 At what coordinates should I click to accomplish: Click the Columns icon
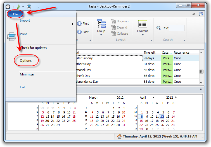tap(143, 24)
